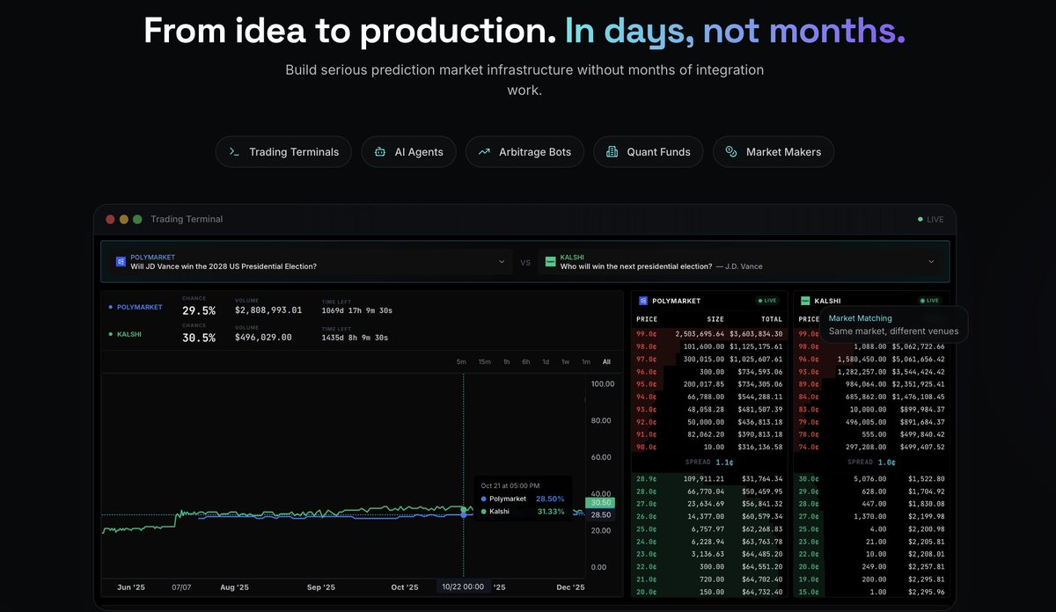
Task: Click the Kalshi SPREAD 1.0¢ row
Action: click(871, 462)
